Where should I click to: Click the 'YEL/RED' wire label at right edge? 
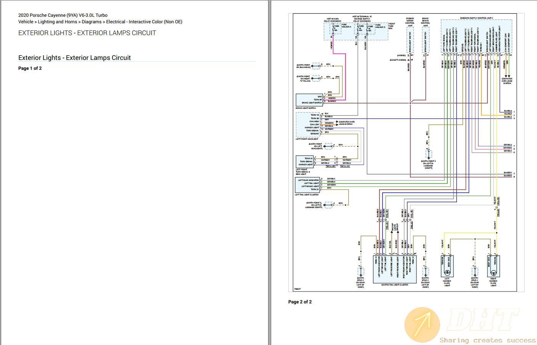point(508,114)
